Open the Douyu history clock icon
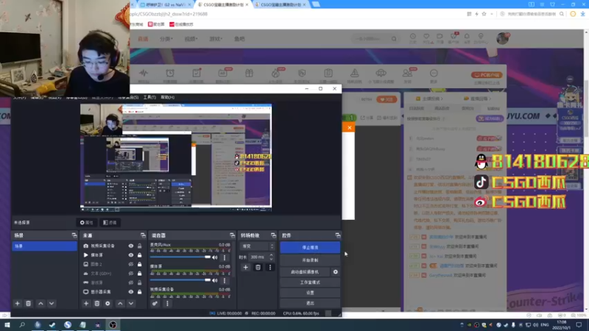This screenshot has width=589, height=331. pyautogui.click(x=413, y=36)
